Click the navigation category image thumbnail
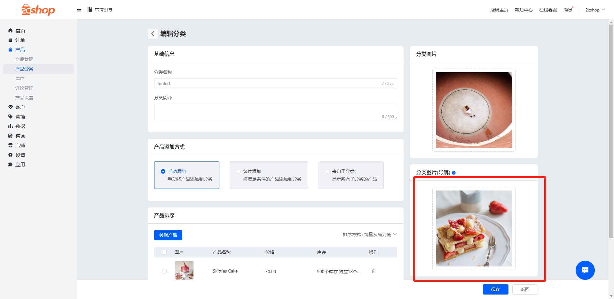Screen dimensions: 614x299 click(474, 228)
